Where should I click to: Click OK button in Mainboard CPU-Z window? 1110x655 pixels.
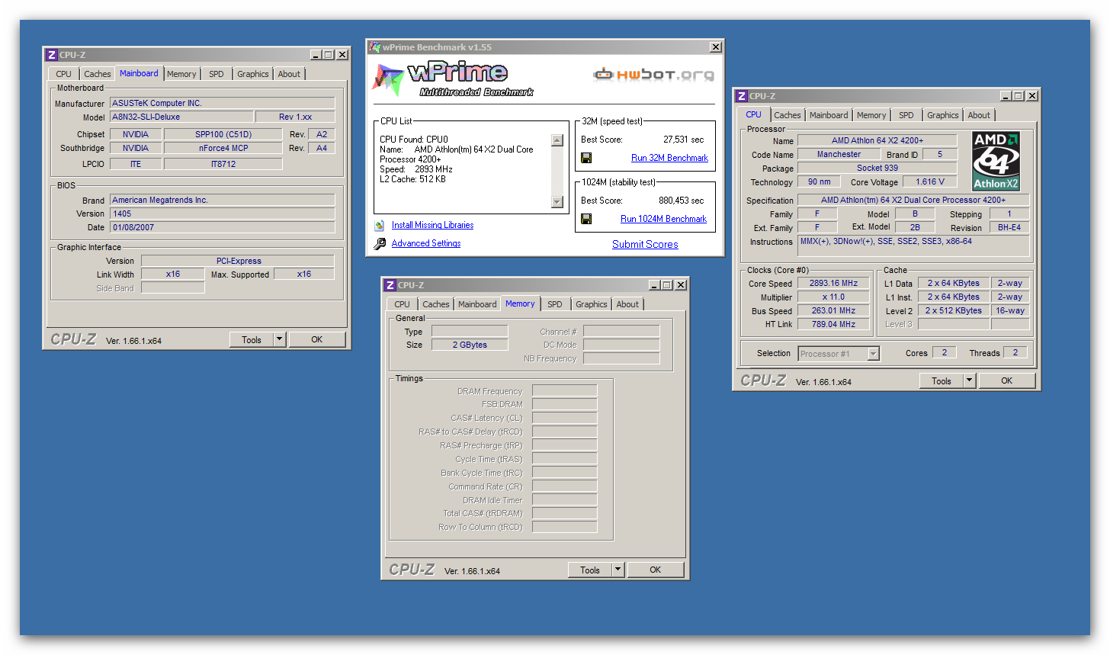[317, 340]
